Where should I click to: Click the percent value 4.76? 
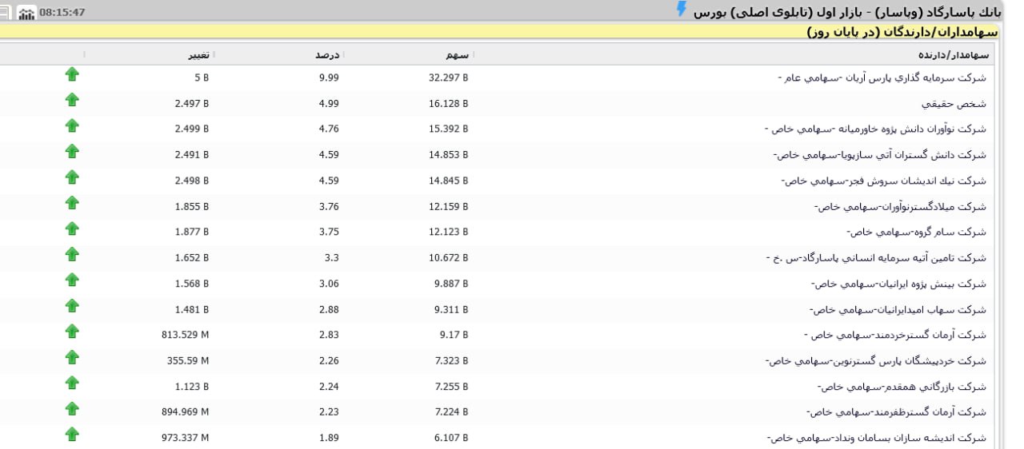(329, 129)
